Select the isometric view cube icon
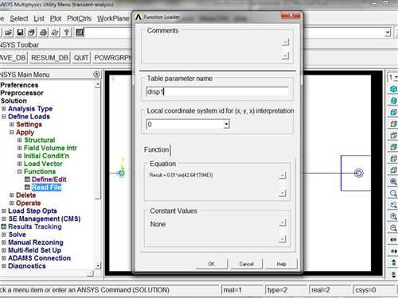398x298 pixels. tap(393, 89)
